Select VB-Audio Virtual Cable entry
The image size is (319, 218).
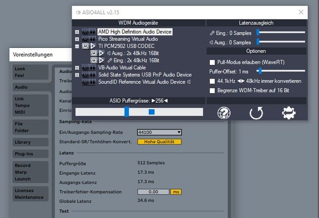coord(122,68)
